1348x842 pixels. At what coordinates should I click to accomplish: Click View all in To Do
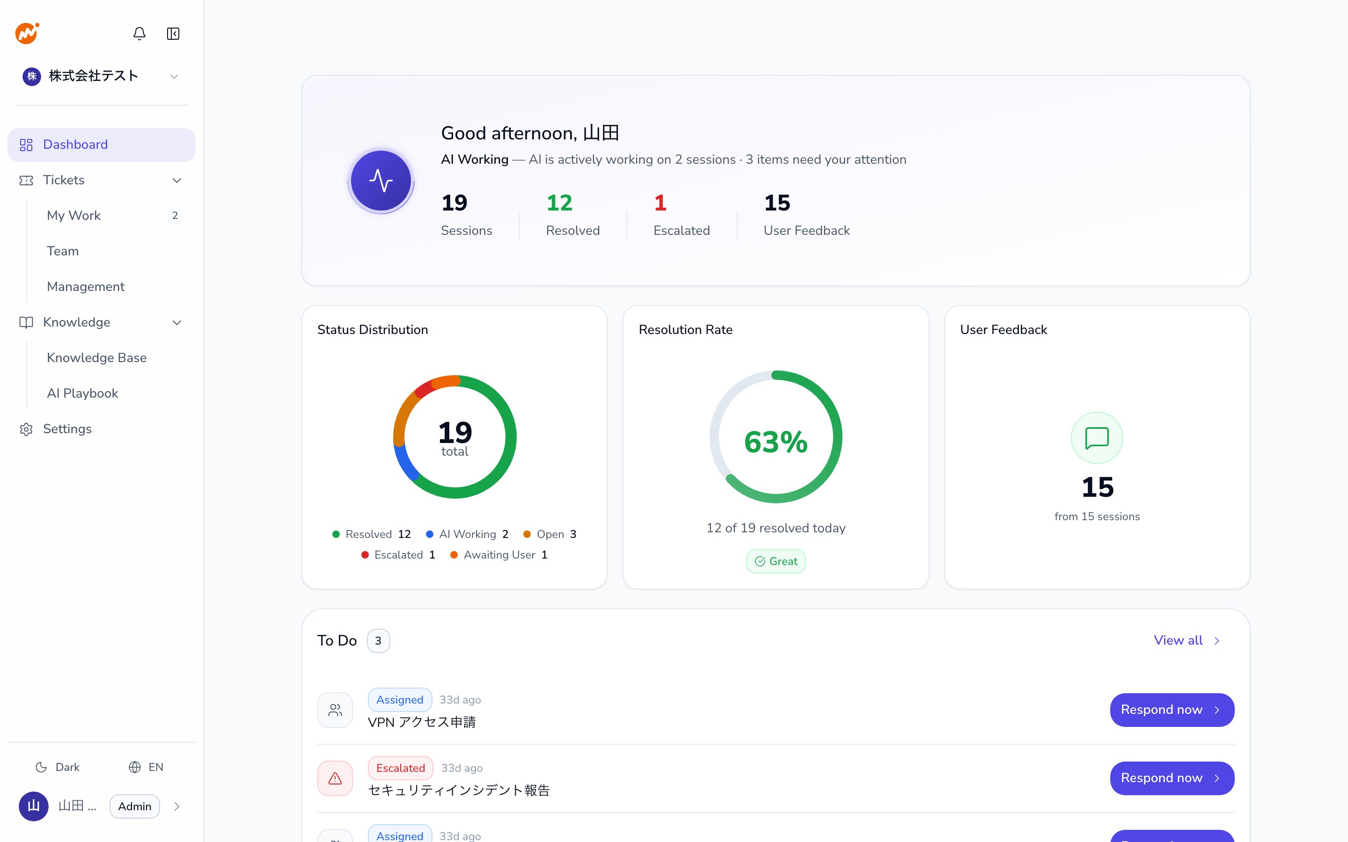click(1187, 640)
